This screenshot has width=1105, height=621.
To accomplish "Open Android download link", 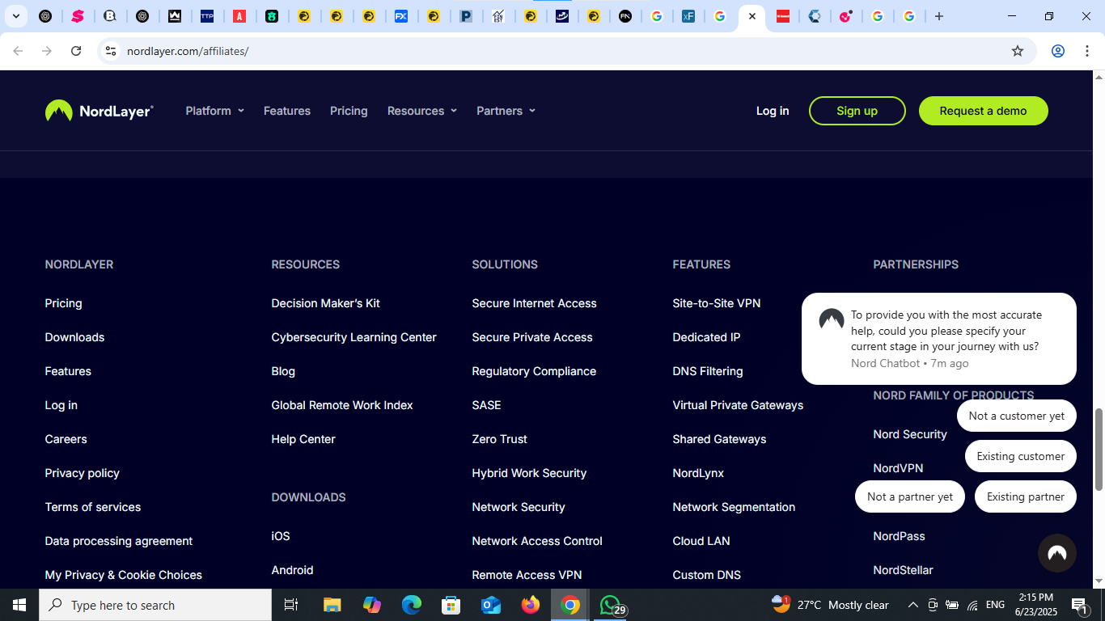I will pos(292,570).
